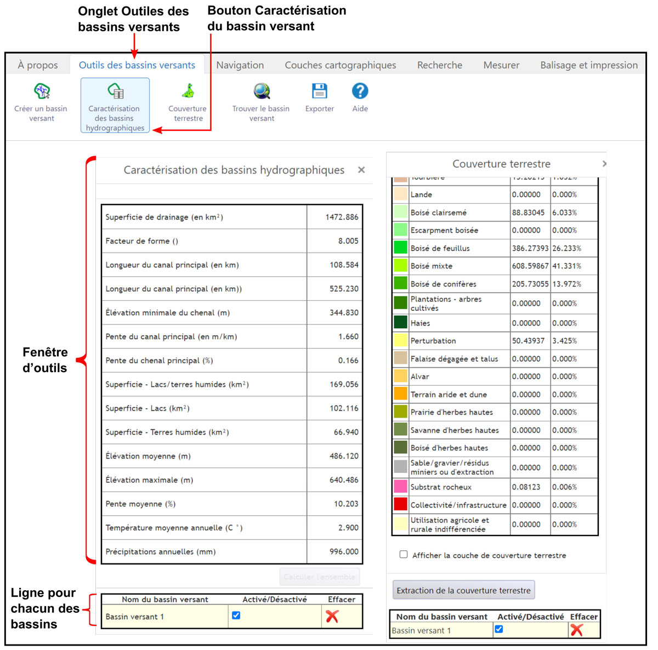658x650 pixels.
Task: Go to Couches cartographiques tab
Action: 341,65
